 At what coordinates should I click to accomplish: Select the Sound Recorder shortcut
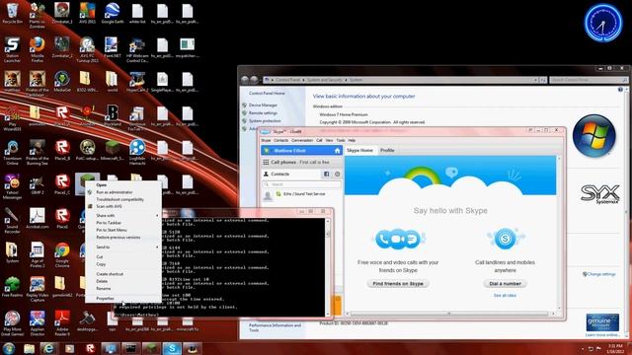[12, 221]
